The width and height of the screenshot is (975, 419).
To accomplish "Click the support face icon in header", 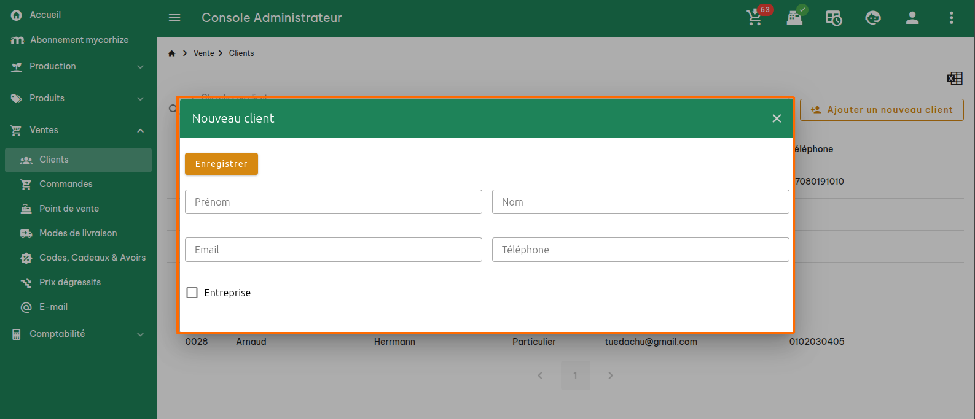I will point(873,18).
